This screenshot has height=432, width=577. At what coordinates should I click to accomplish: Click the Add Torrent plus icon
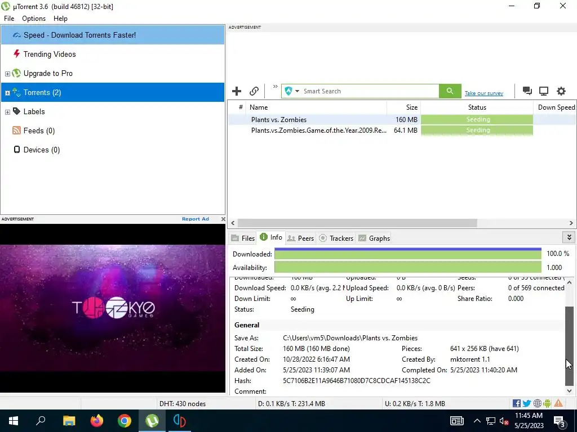click(x=237, y=91)
